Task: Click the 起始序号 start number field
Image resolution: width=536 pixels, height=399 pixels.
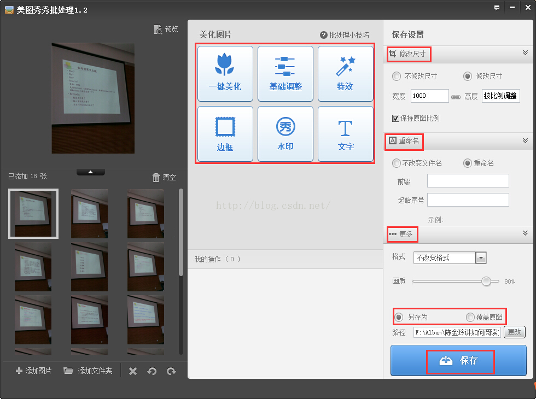Action: [468, 200]
